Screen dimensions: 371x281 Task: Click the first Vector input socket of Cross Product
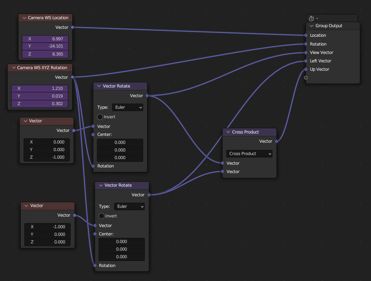point(223,163)
